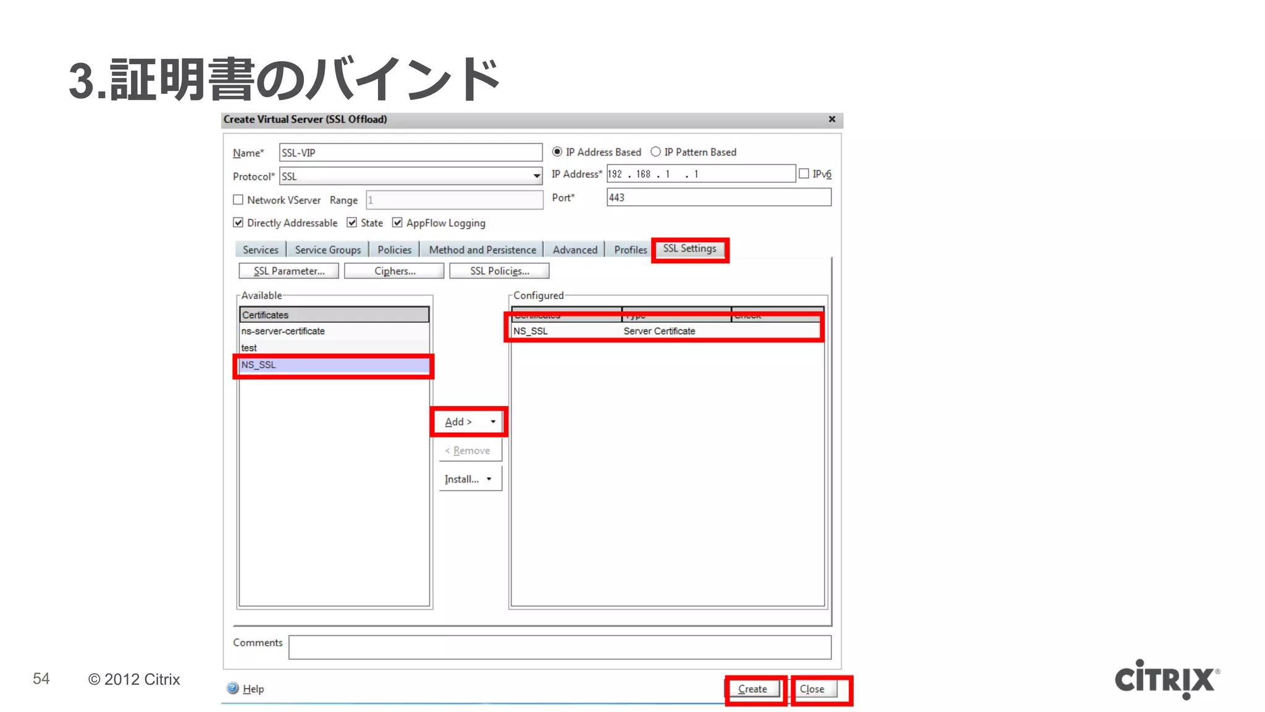
Task: Expand the Add button dropdown arrow
Action: click(493, 422)
